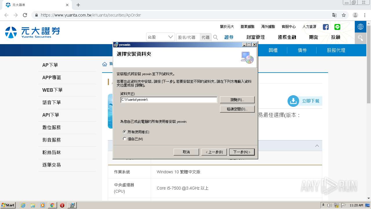Open the 磁碟空間 disk space dialog
The height and width of the screenshot is (209, 371).
pos(237,109)
